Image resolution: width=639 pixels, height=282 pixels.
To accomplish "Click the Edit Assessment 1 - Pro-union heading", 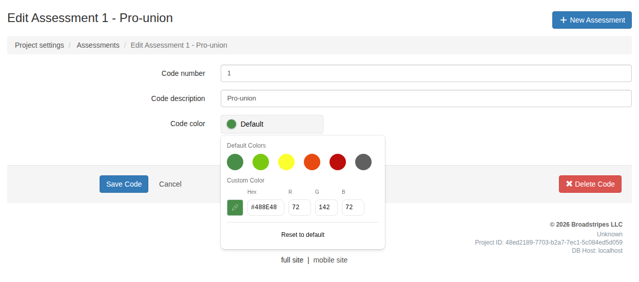I will (90, 18).
